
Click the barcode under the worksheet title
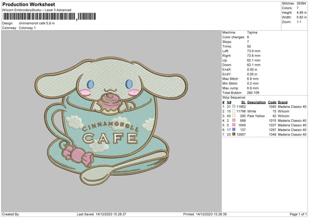coord(49,16)
